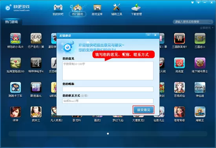
Task: Switch to the 热门游戏 tab
Action: point(11,22)
